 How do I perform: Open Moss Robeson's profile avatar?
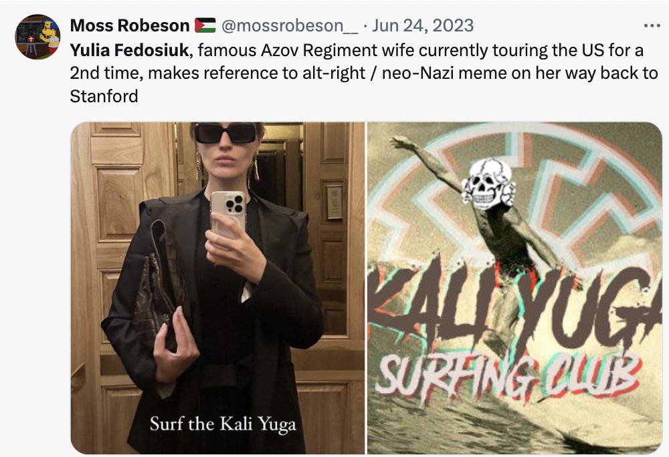click(x=37, y=37)
